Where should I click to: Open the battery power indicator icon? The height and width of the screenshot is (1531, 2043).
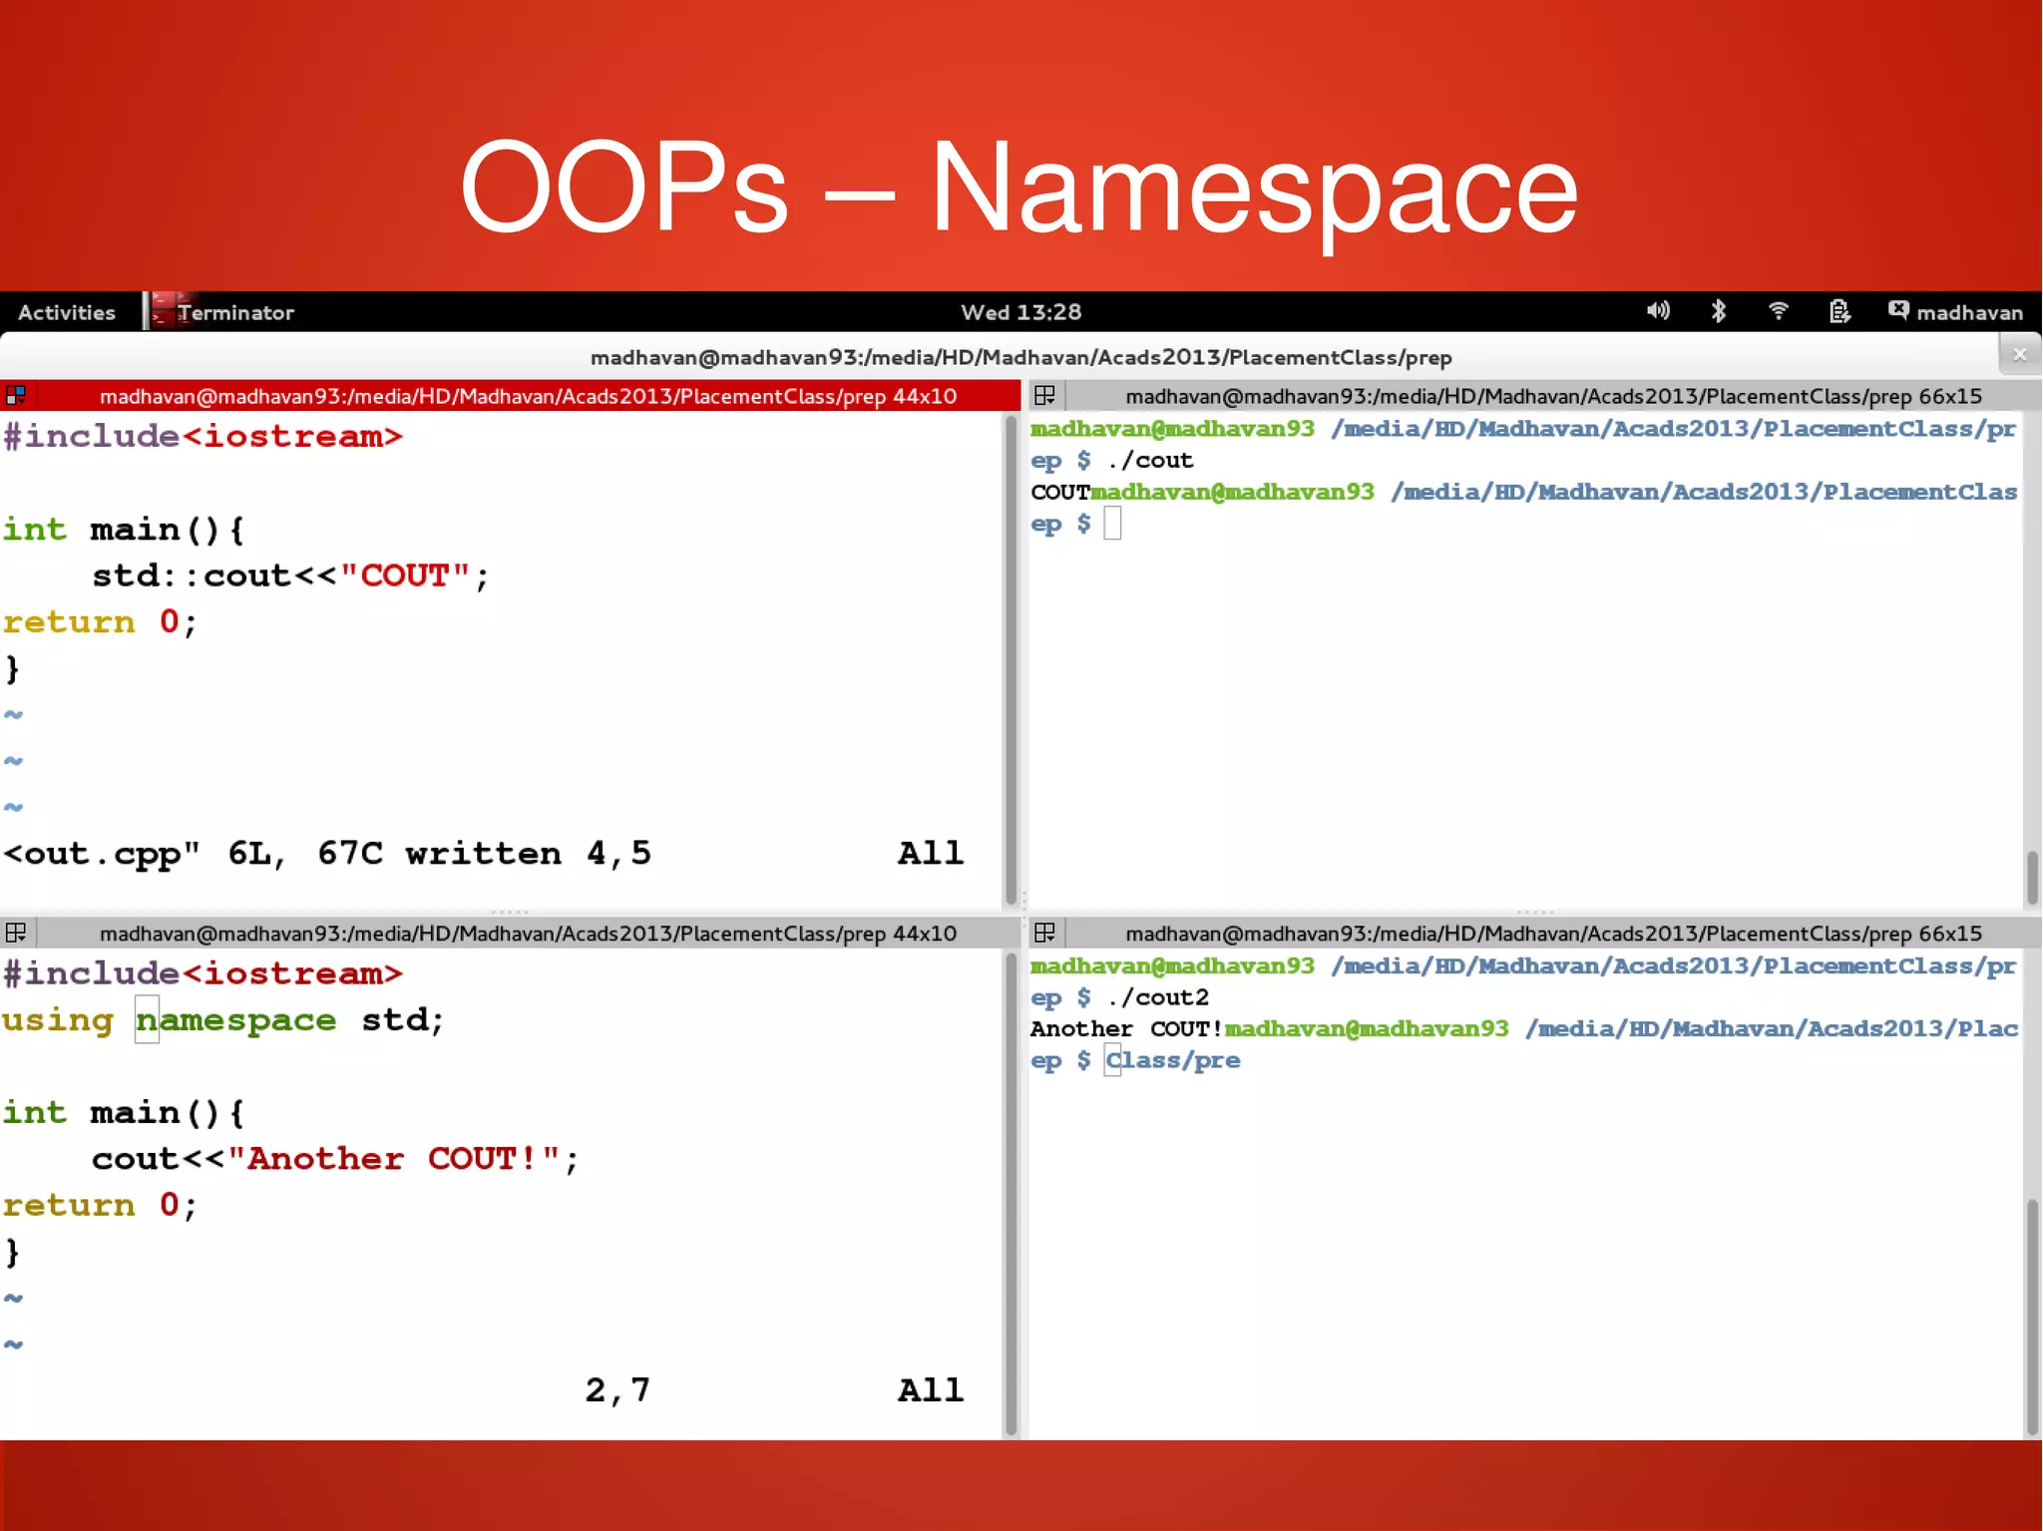[1839, 311]
